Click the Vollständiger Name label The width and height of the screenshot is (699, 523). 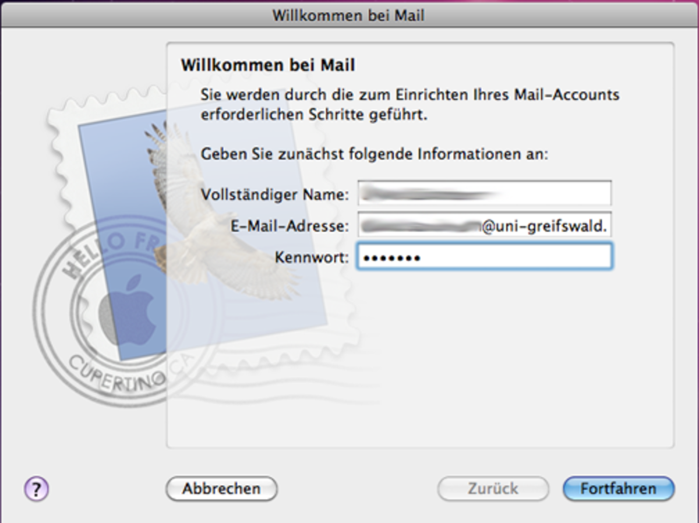[x=274, y=194]
